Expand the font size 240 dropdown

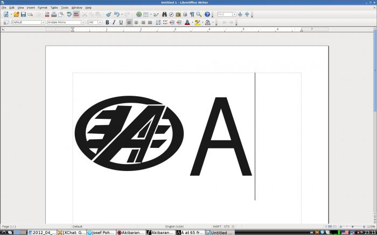pyautogui.click(x=100, y=23)
